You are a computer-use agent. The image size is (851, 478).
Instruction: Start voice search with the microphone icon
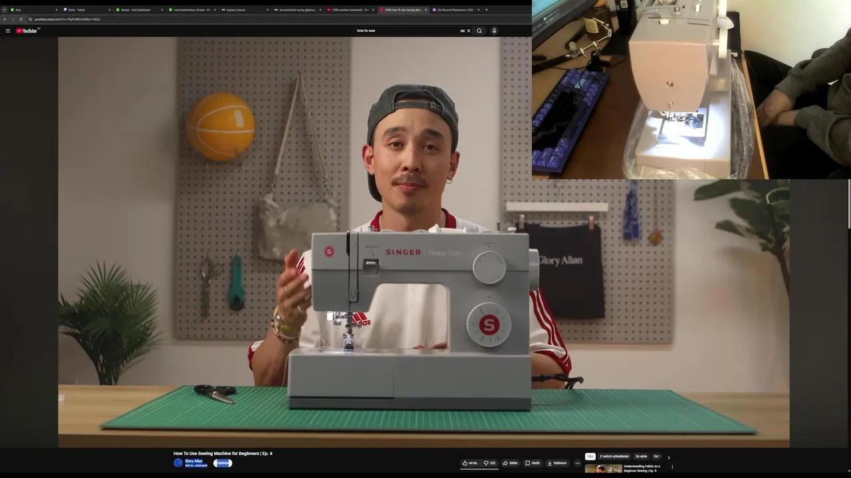[494, 31]
